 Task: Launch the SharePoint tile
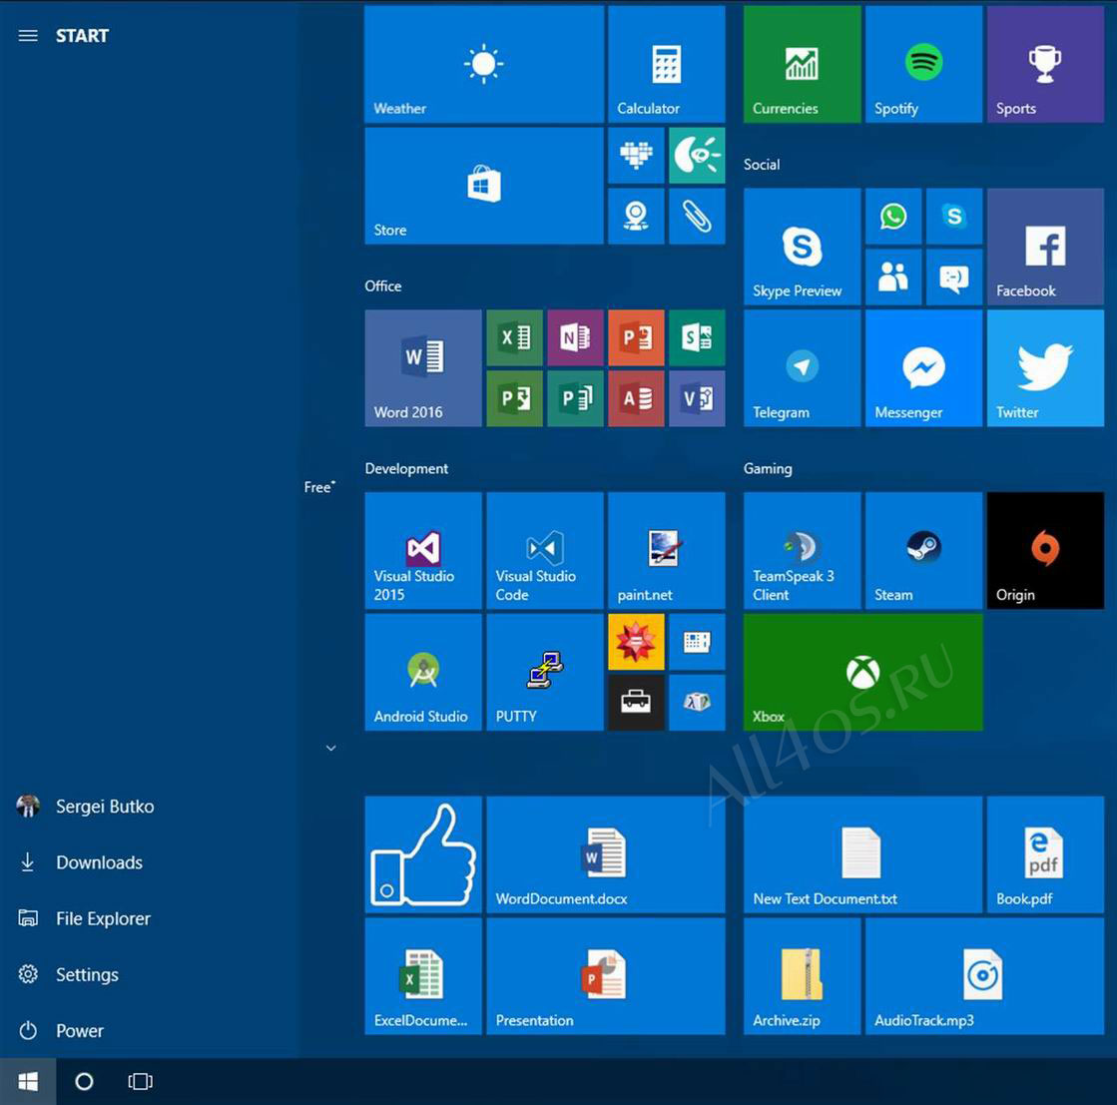click(x=697, y=337)
